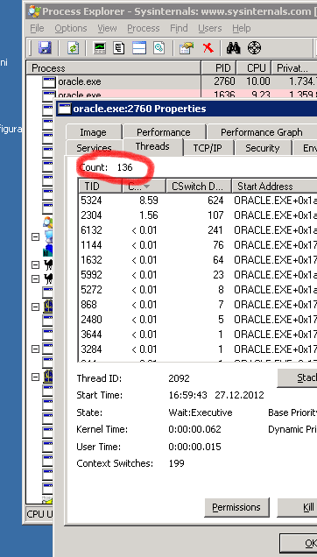Screen dimensions: 317x557
Task: Switch to the Security tab
Action: (x=263, y=148)
